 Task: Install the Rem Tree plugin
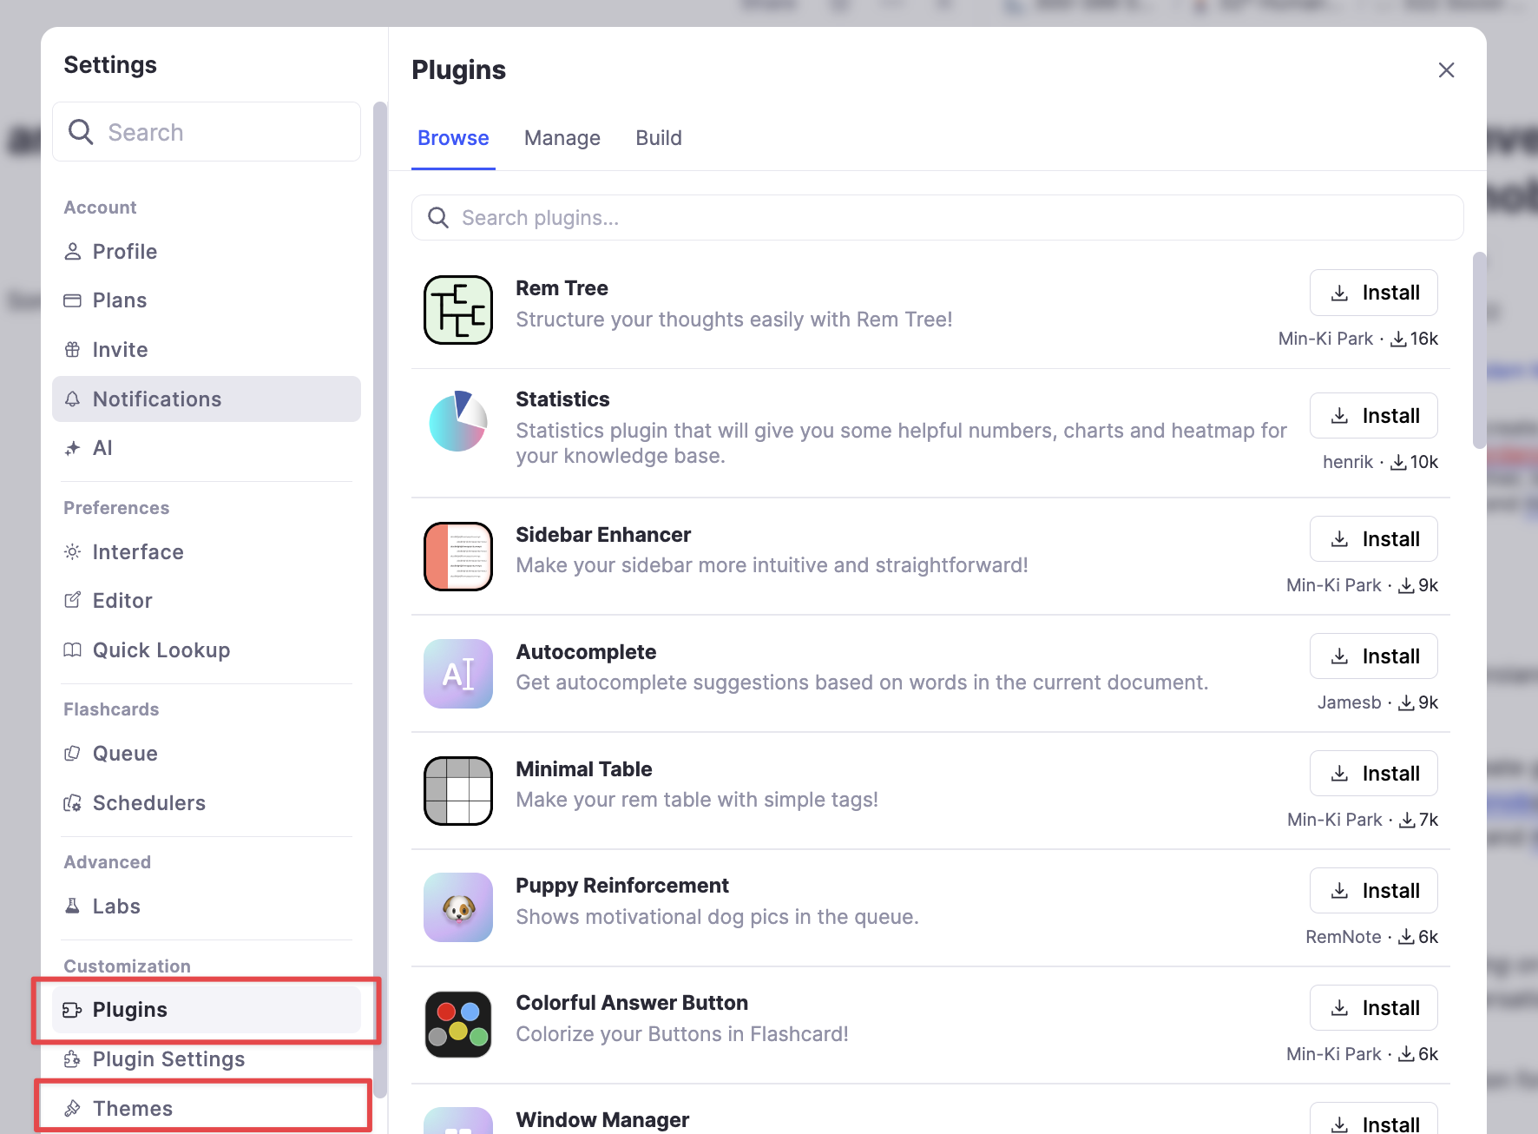click(1373, 293)
